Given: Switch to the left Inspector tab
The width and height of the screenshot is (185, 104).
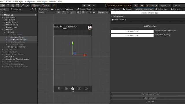Looking at the screenshot, I should 16,9.
